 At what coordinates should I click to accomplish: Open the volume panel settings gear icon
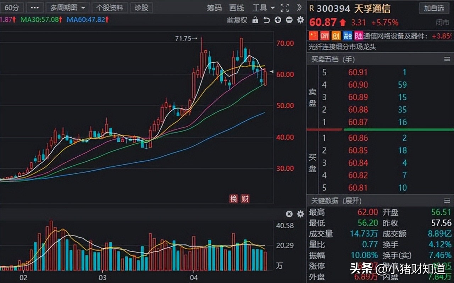click(300, 214)
